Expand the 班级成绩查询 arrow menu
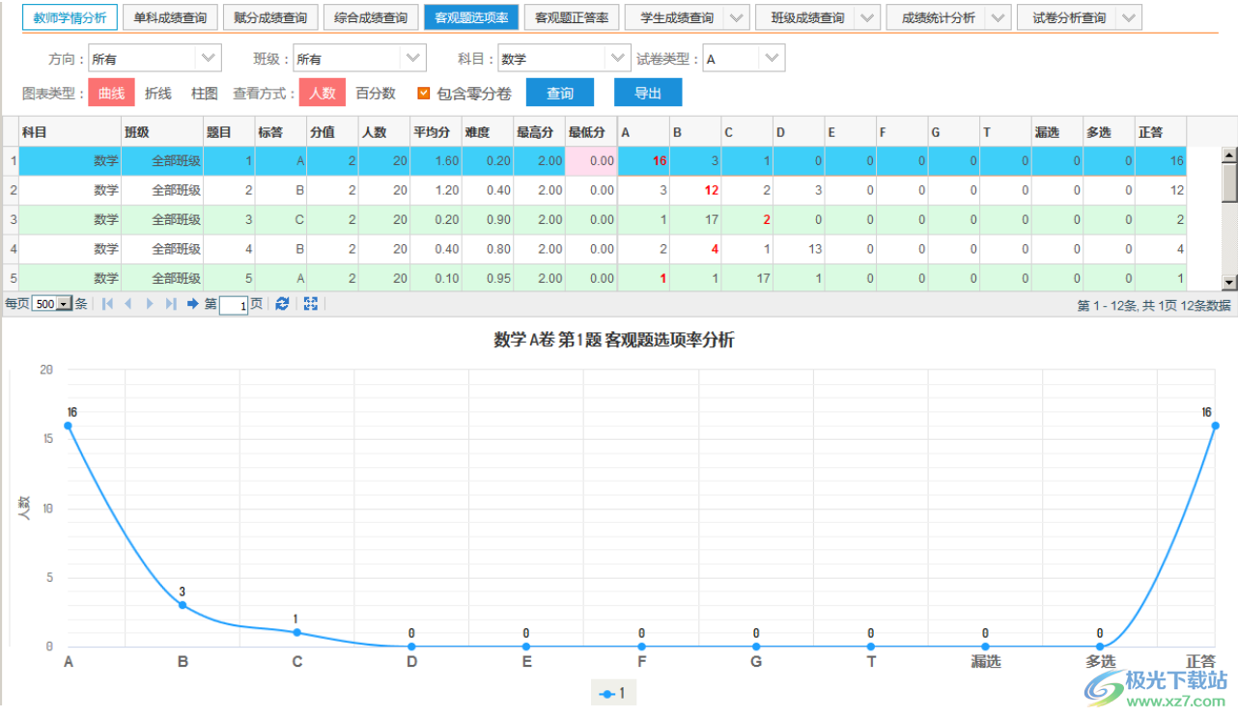 point(867,17)
